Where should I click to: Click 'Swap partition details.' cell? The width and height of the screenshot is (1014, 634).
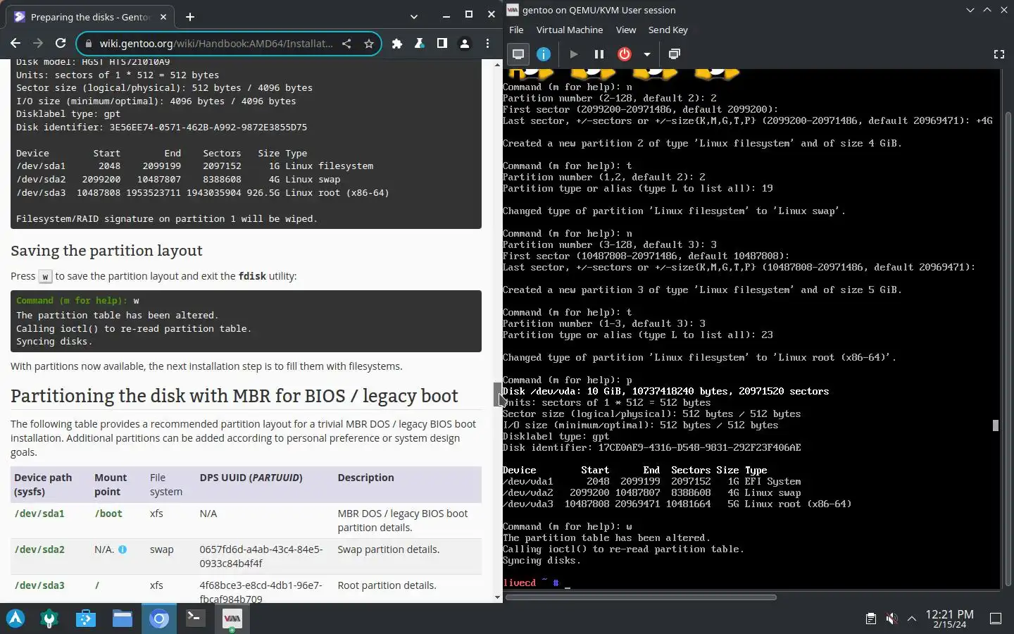tap(389, 549)
